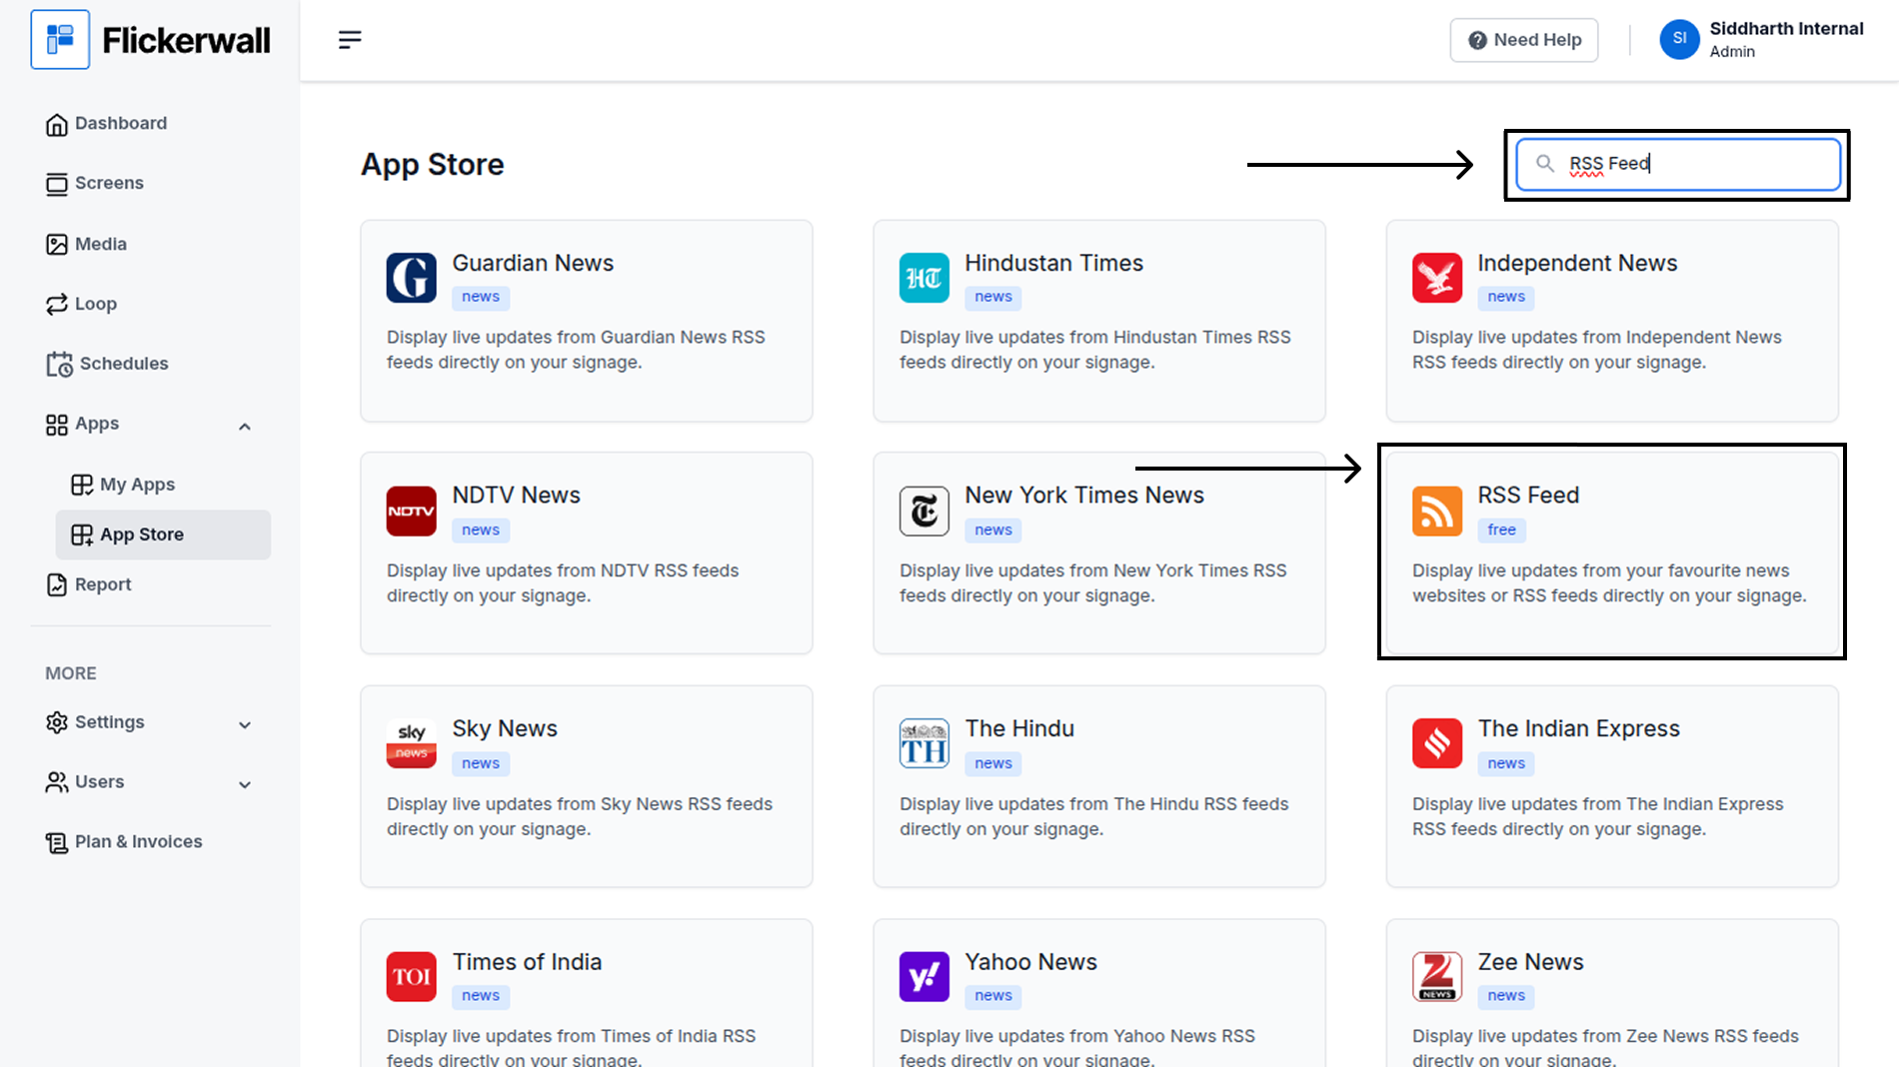Select Loop in the sidebar

(82, 304)
